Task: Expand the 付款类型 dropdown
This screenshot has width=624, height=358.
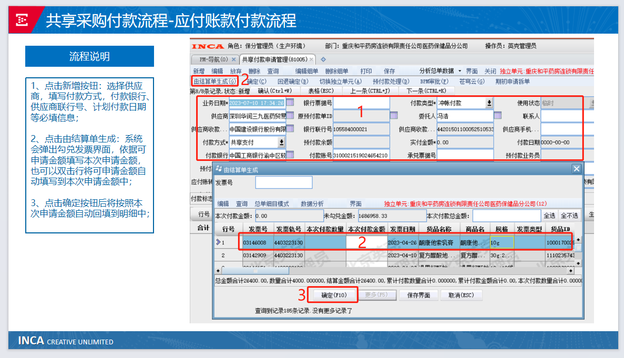Action: (489, 103)
